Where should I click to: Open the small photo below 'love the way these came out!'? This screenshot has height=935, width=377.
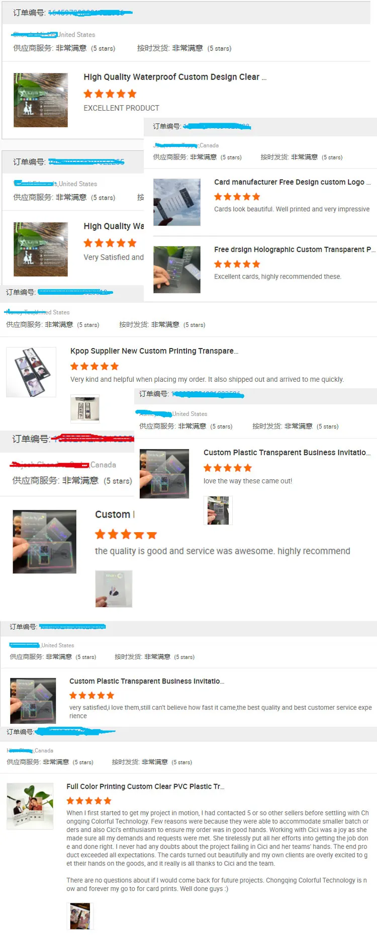click(x=218, y=511)
